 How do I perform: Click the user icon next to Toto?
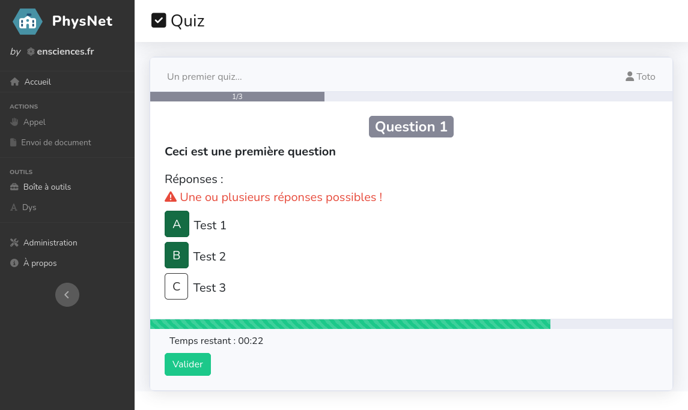[x=630, y=76]
